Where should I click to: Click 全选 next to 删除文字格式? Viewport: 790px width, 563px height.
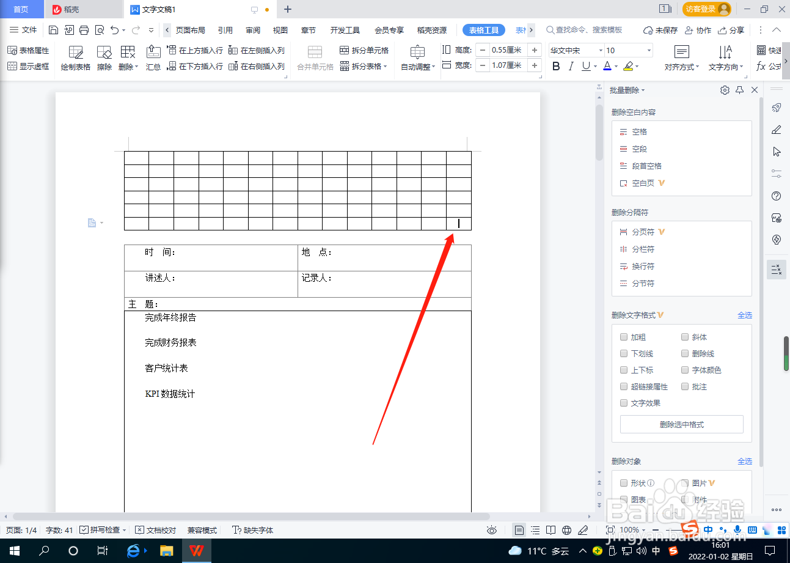[745, 314]
